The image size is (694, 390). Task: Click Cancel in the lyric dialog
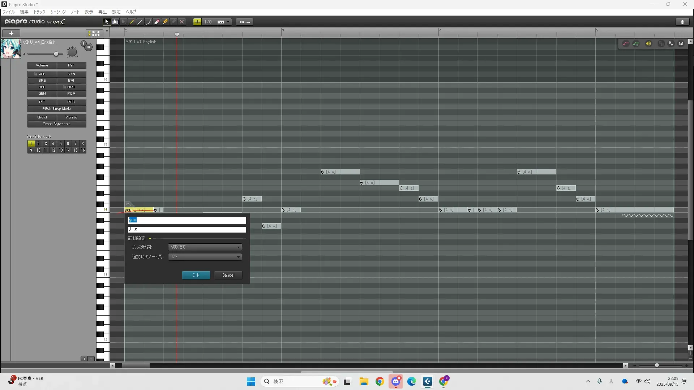pyautogui.click(x=228, y=275)
